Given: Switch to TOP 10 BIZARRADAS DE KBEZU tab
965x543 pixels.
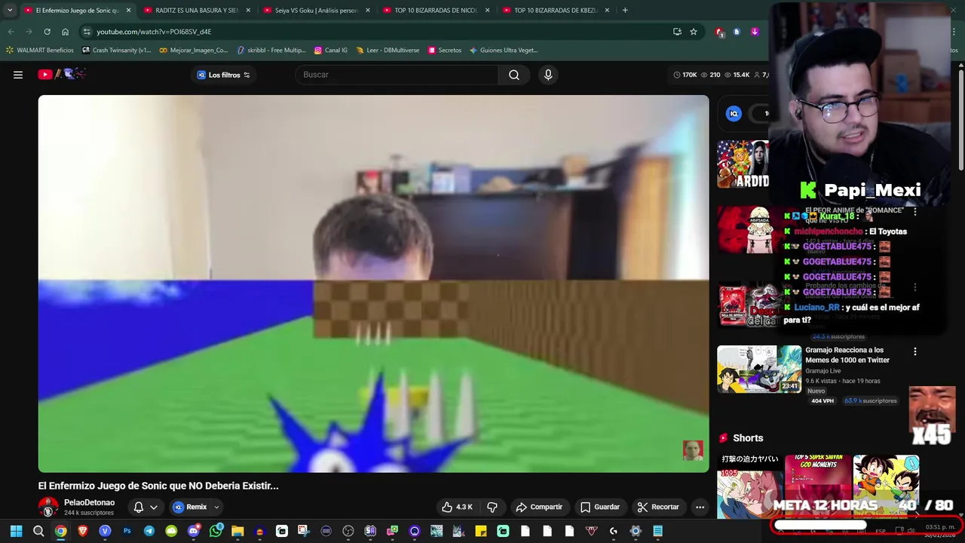Looking at the screenshot, I should (x=555, y=11).
